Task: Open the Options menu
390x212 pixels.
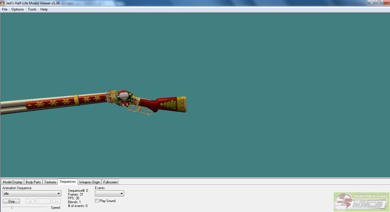Action: [18, 9]
